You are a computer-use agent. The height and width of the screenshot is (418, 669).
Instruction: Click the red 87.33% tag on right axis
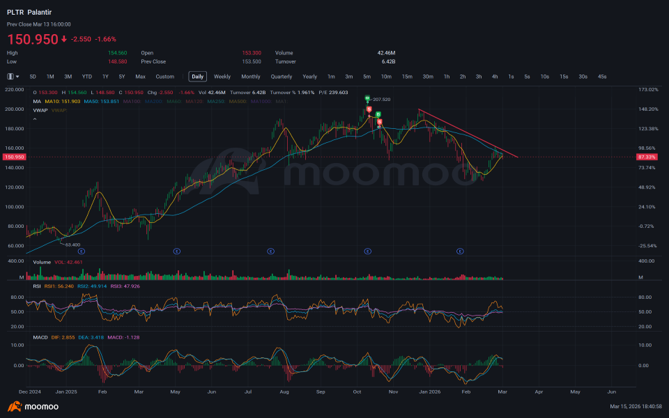pyautogui.click(x=647, y=157)
